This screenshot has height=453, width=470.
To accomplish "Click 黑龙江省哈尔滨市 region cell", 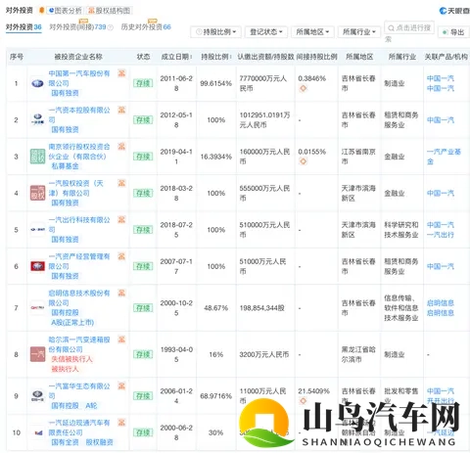I will click(x=358, y=354).
